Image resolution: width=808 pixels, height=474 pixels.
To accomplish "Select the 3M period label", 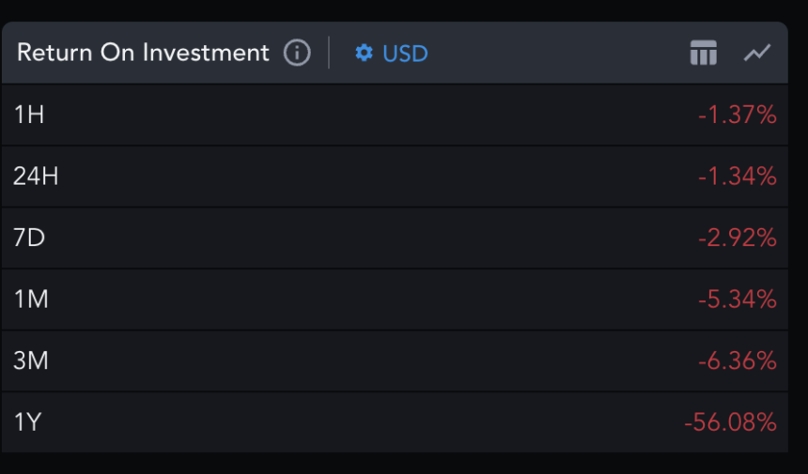I will click(x=31, y=361).
